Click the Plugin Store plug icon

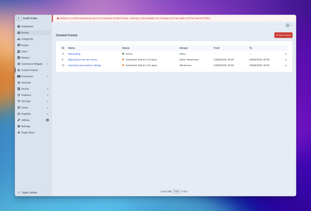19,133
